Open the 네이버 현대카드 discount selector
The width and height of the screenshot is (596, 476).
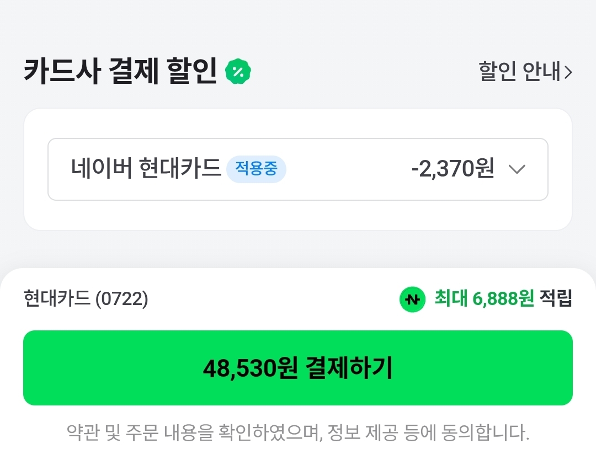click(x=298, y=169)
